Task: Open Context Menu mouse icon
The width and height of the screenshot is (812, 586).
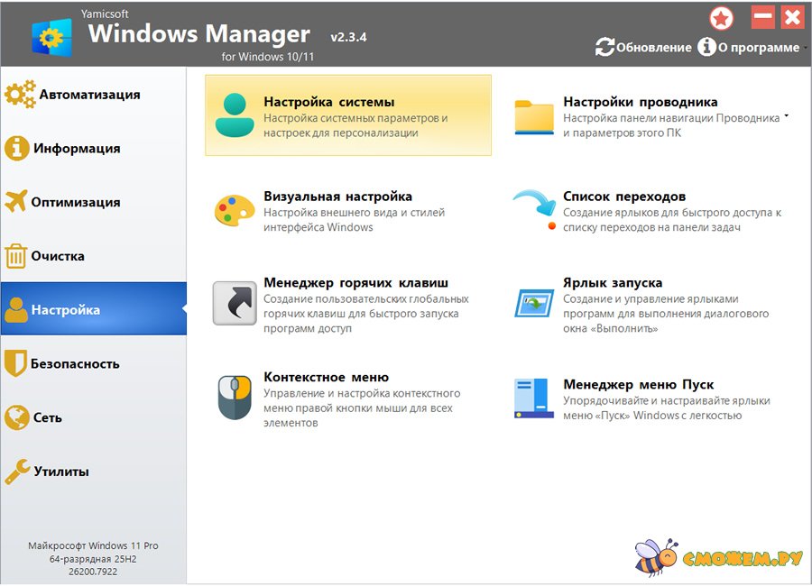Action: point(235,397)
